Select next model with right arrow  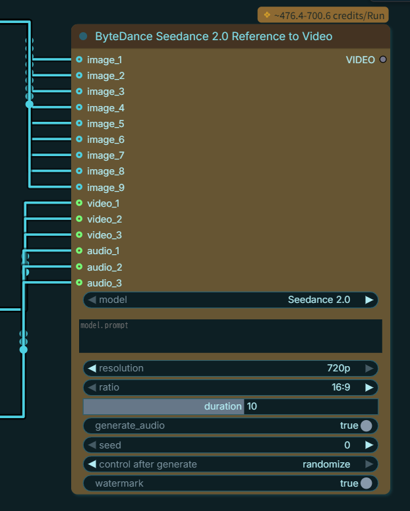[369, 300]
